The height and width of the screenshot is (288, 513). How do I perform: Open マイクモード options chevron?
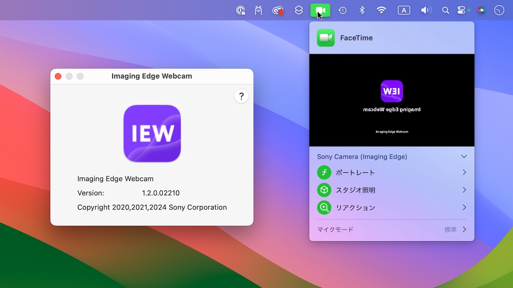(x=465, y=230)
